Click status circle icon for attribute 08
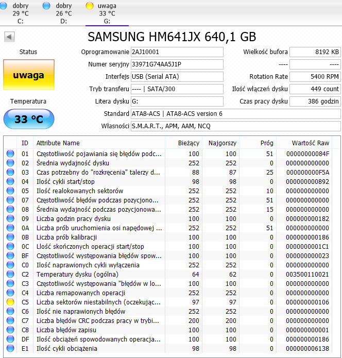 10,209
